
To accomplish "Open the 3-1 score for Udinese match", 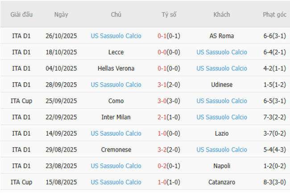I will [162, 85].
